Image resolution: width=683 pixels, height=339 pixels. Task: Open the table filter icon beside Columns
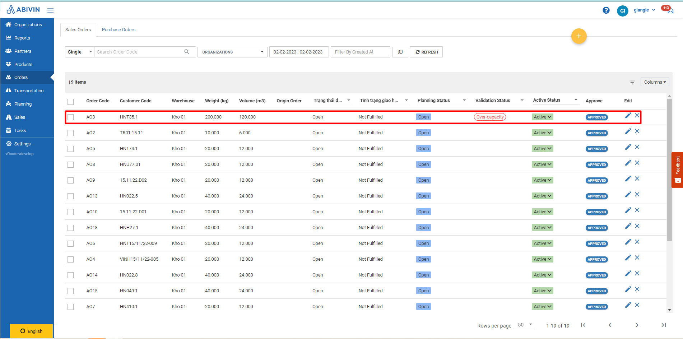point(632,82)
